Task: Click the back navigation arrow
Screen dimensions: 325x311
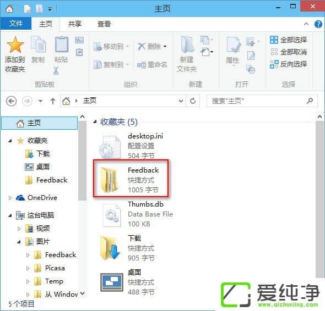Action: (x=11, y=101)
